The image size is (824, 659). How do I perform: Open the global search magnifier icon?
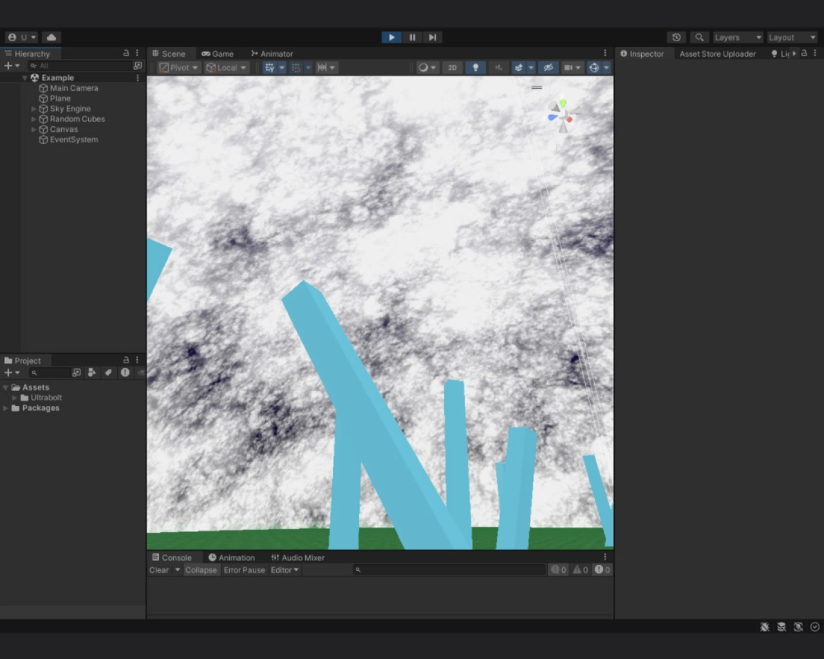pos(699,37)
